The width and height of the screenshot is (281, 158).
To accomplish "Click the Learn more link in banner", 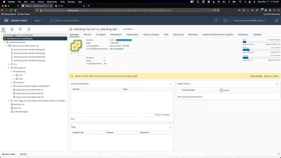I will click(132, 76).
